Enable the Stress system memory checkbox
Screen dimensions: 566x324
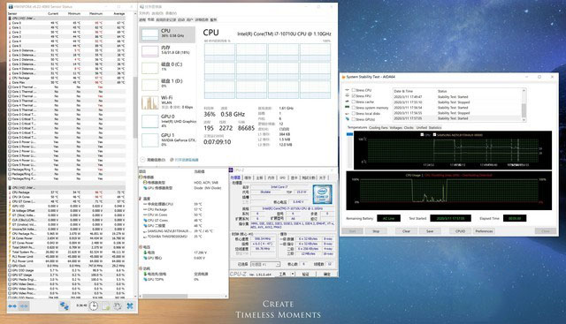pos(354,108)
